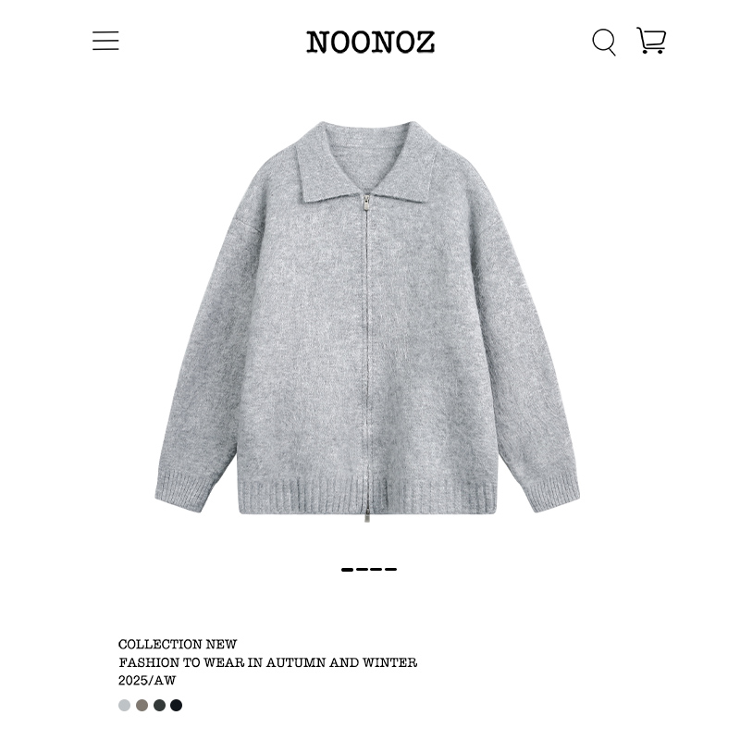Select the light gray color swatch
Viewport: 740px width, 740px height.
(124, 705)
